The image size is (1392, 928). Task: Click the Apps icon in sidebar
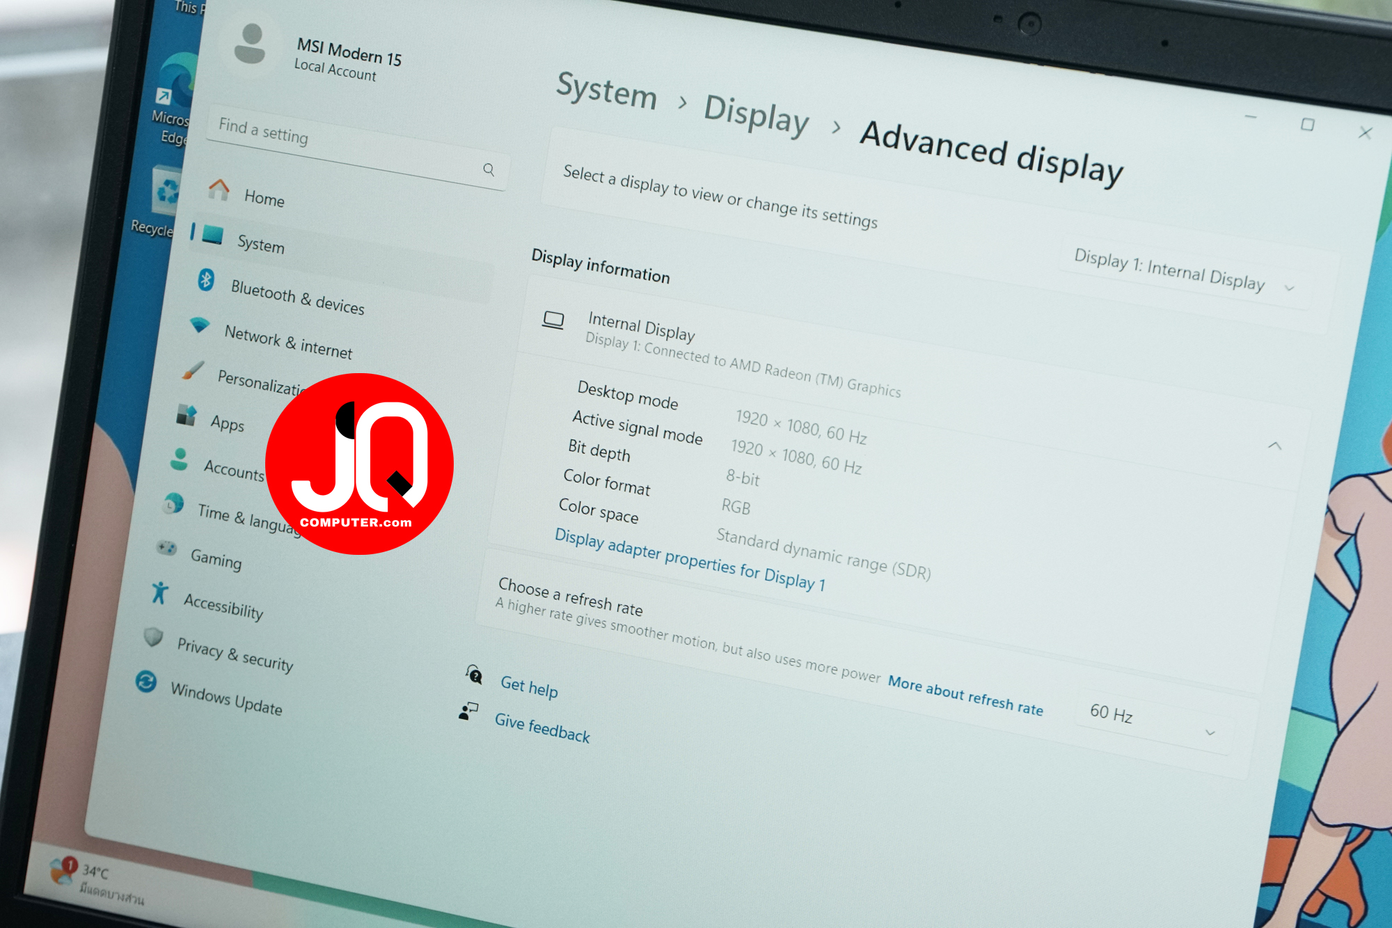(x=187, y=415)
